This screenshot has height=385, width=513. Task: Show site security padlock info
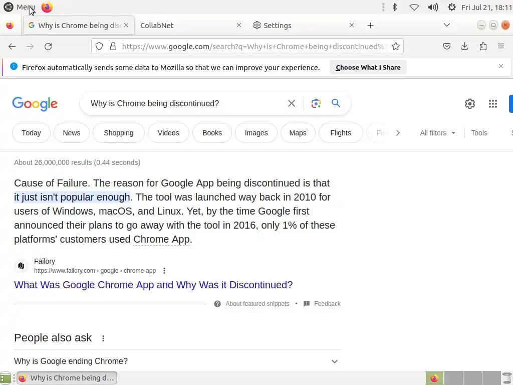pyautogui.click(x=113, y=46)
